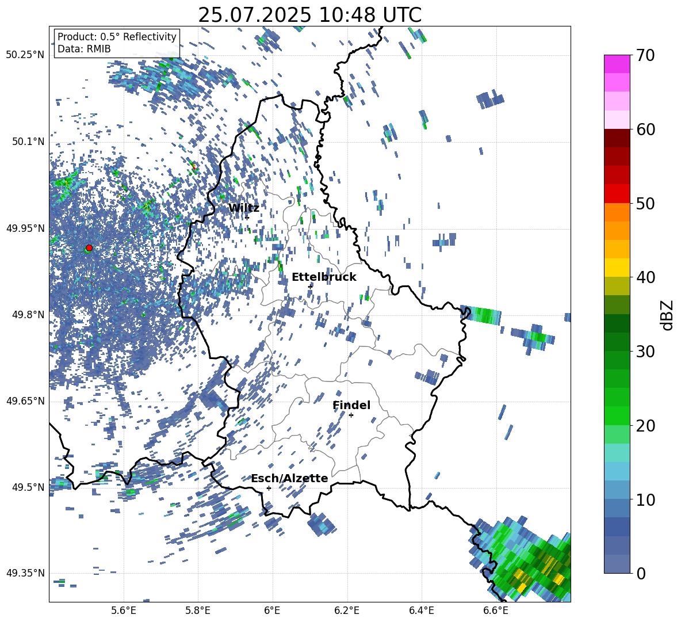The image size is (681, 622).
Task: Click the yellow echo core in the southeast storm
Action: pyautogui.click(x=558, y=579)
